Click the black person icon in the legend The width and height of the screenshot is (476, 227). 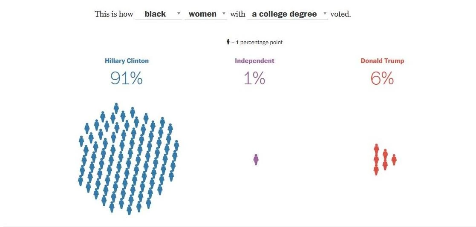click(x=228, y=42)
